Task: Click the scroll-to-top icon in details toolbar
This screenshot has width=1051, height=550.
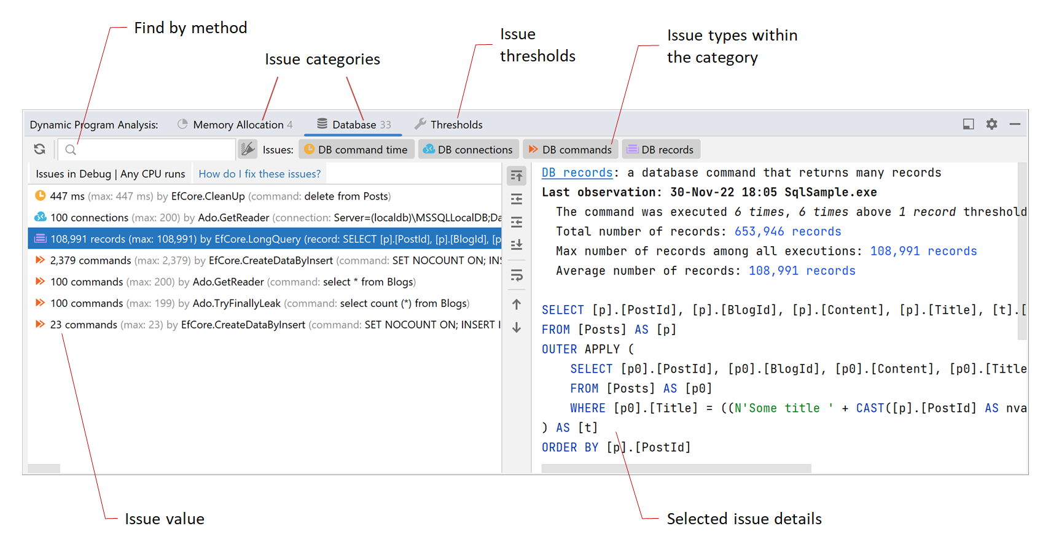Action: [517, 176]
